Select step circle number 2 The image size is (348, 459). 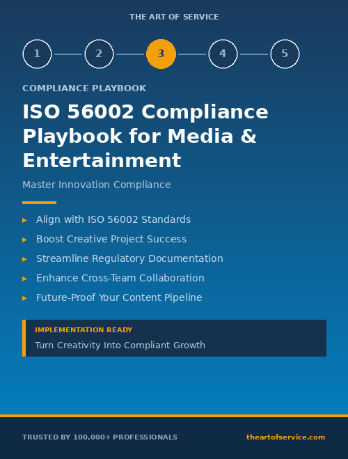point(99,54)
